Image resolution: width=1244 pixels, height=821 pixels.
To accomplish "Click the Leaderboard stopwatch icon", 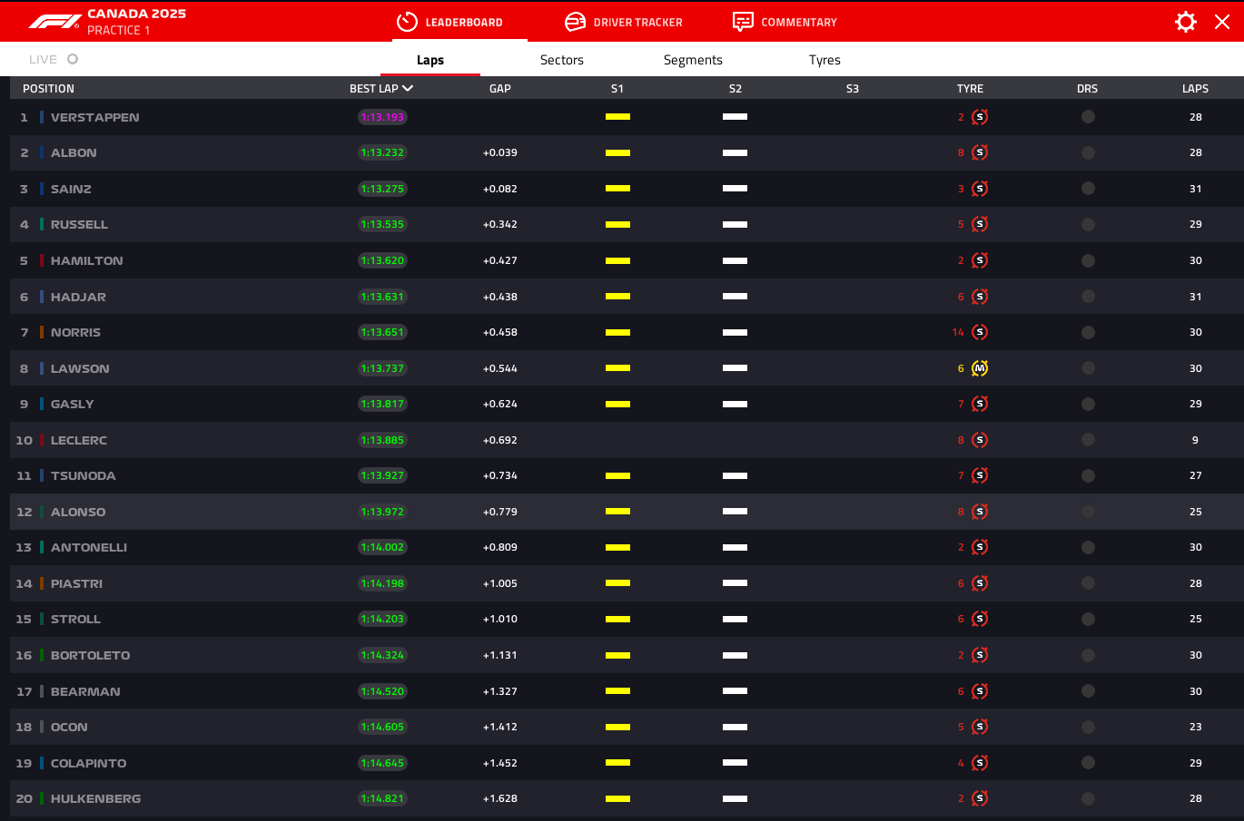I will coord(407,22).
